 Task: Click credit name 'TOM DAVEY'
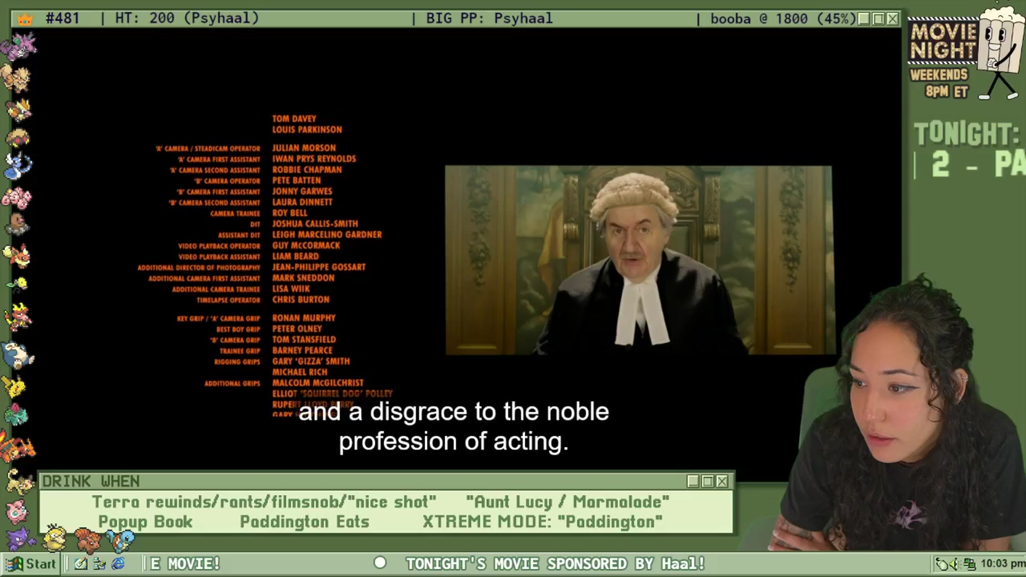click(x=294, y=119)
